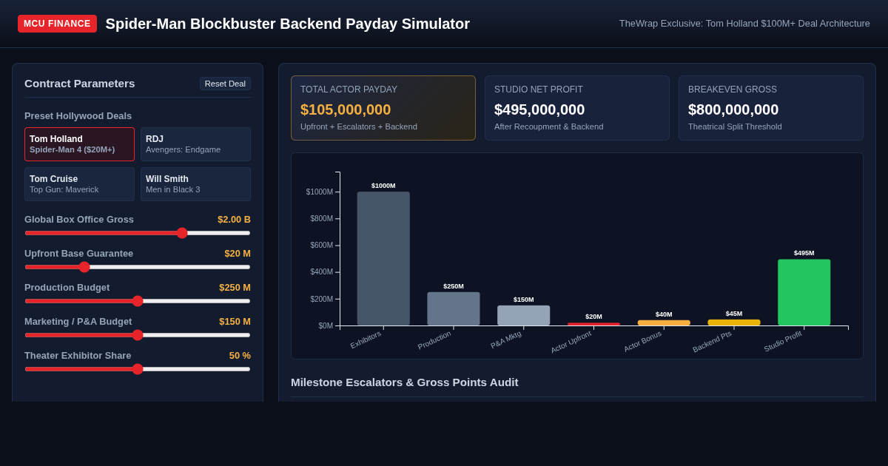Click the $250 M production budget value
The height and width of the screenshot is (466, 888).
coord(235,288)
